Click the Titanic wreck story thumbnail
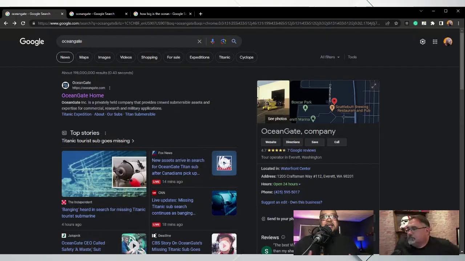This screenshot has height=261, width=465. coord(104,174)
